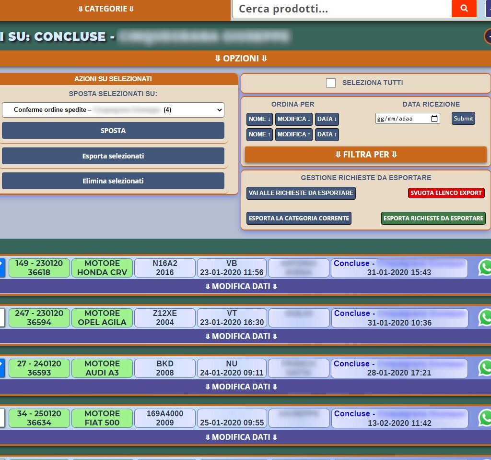Sort by Data ascending
The width and height of the screenshot is (491, 460).
tap(327, 134)
